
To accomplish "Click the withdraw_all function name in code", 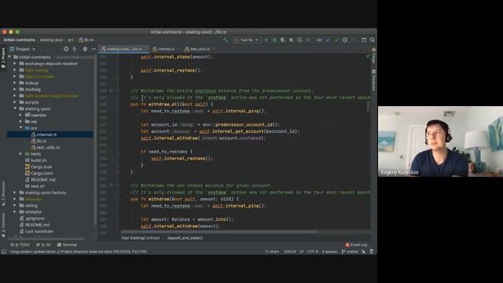I will (164, 105).
